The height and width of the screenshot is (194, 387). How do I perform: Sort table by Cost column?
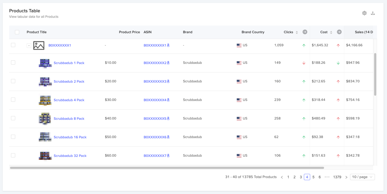point(331,32)
